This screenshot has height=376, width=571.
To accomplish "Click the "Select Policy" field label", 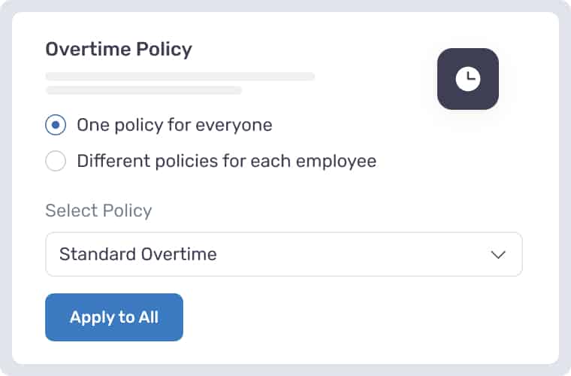I will pyautogui.click(x=98, y=211).
